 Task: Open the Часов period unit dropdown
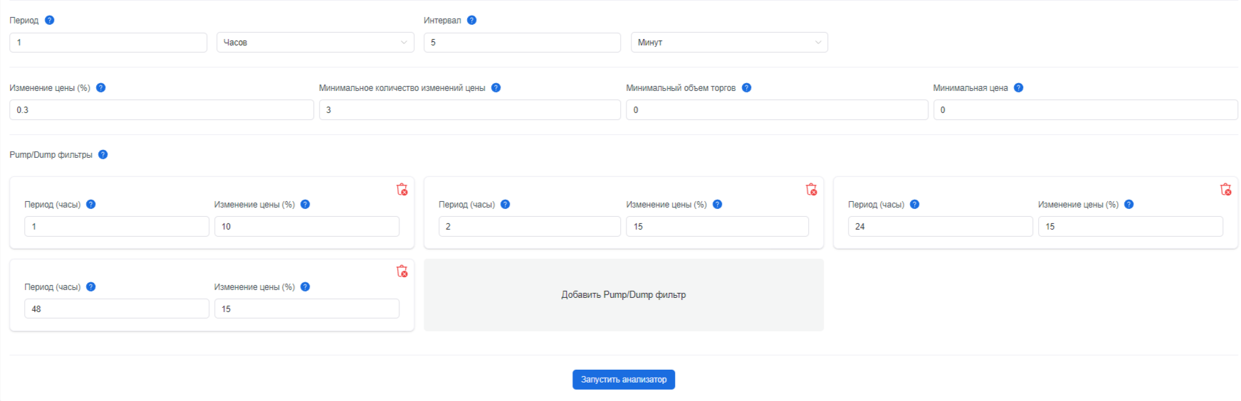click(x=315, y=42)
